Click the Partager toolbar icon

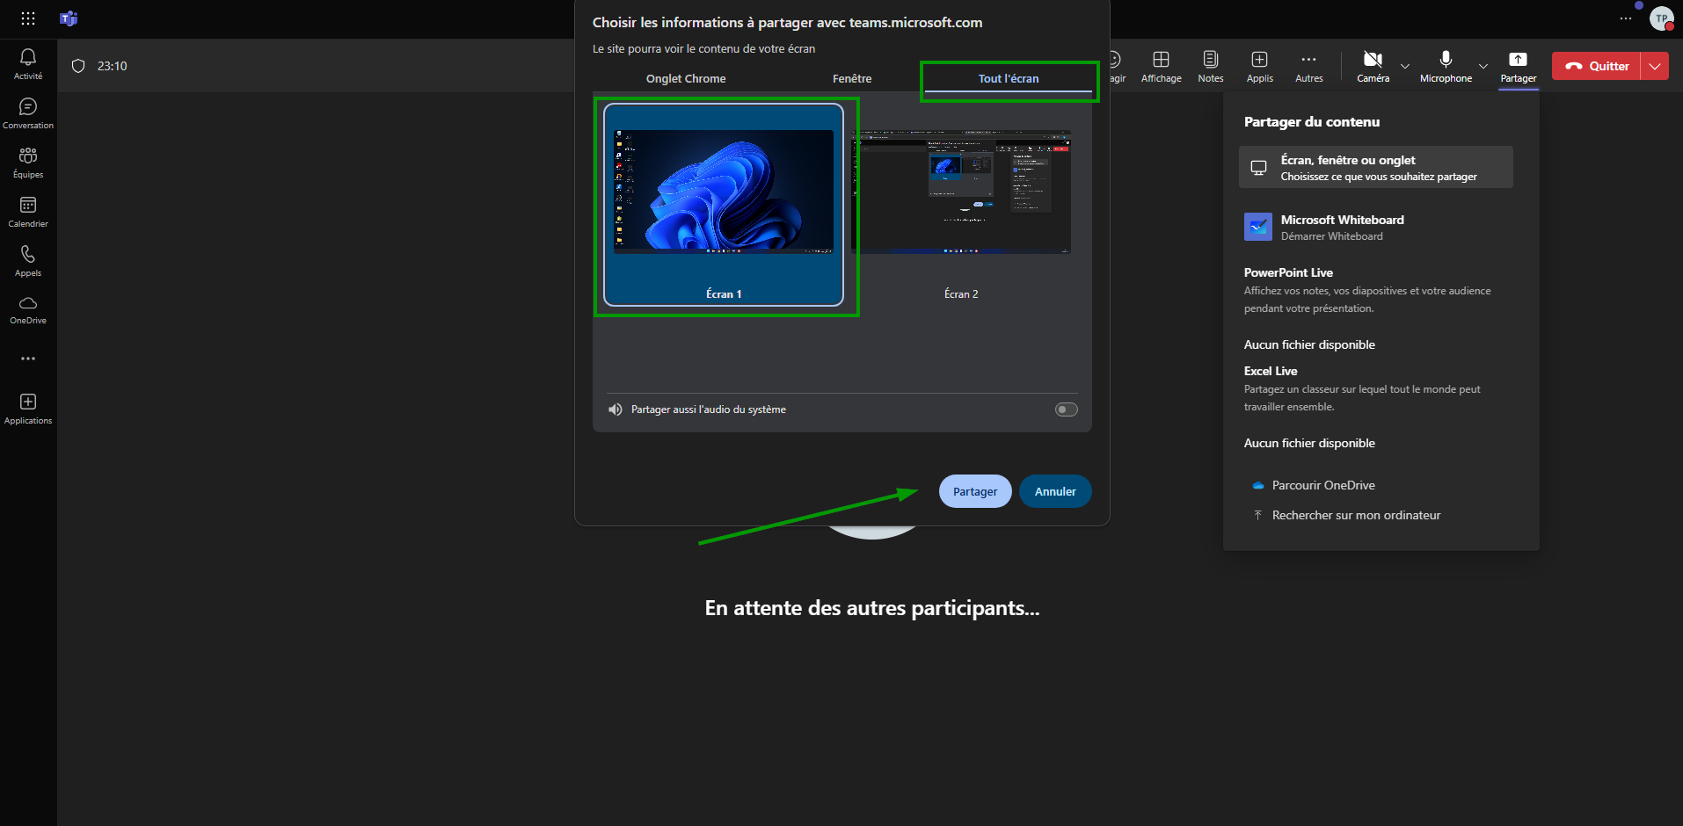pyautogui.click(x=1519, y=67)
